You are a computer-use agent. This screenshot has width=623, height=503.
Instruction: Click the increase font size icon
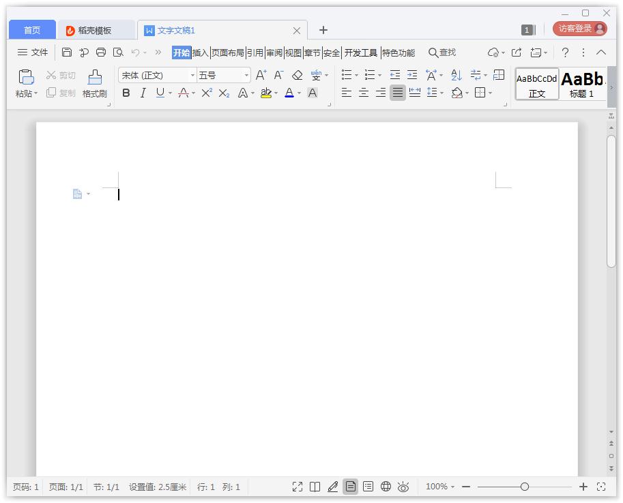[x=261, y=75]
